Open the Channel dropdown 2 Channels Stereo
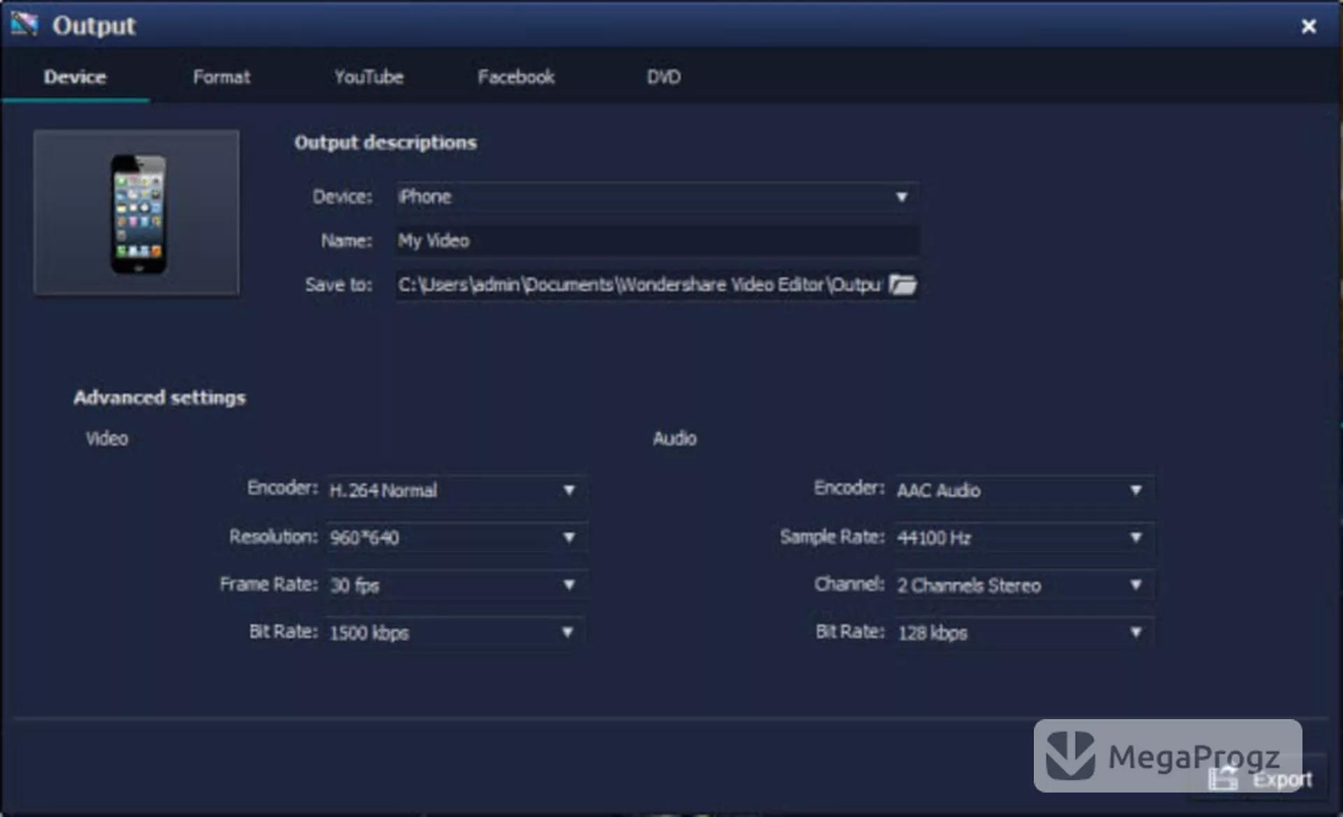 (1024, 585)
